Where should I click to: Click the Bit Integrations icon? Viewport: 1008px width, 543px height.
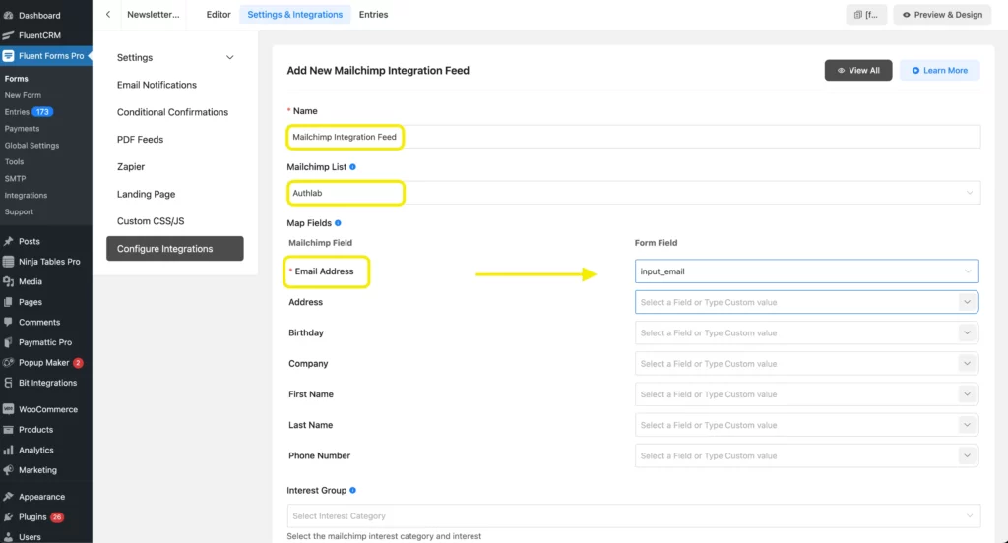coord(8,383)
